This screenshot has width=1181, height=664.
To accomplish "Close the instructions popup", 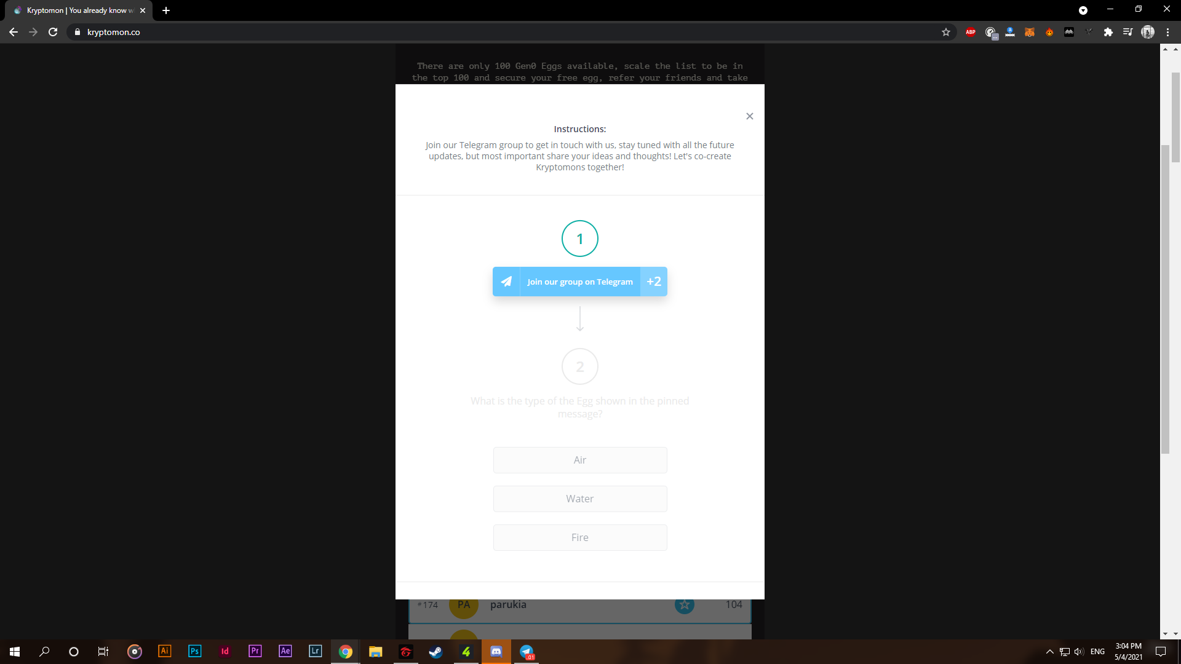I will pos(749,116).
